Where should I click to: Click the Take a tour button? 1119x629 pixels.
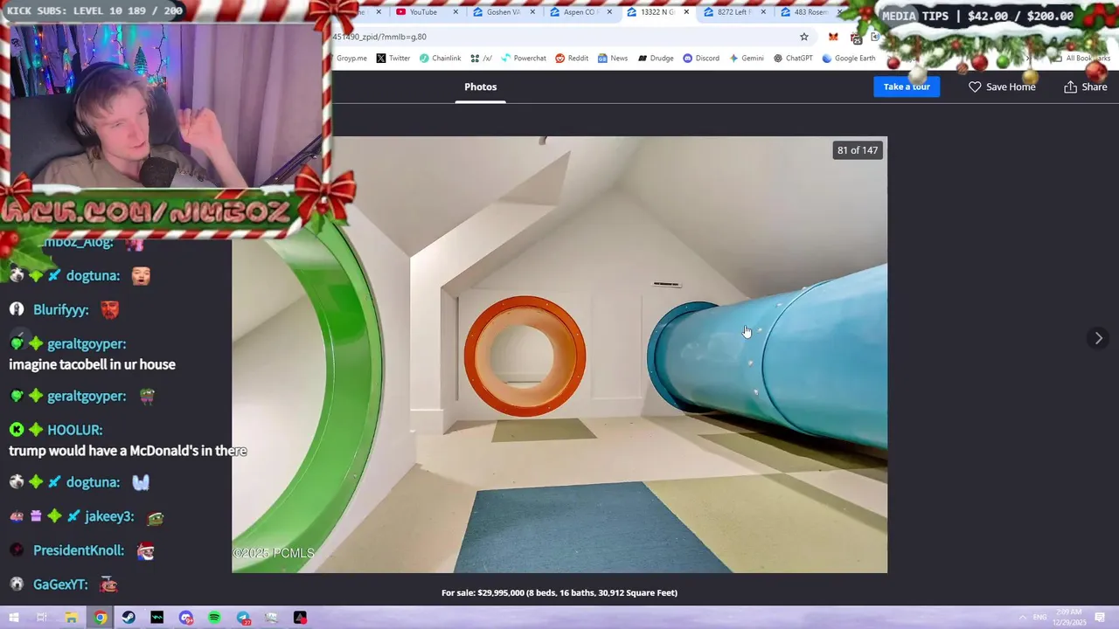click(x=907, y=86)
